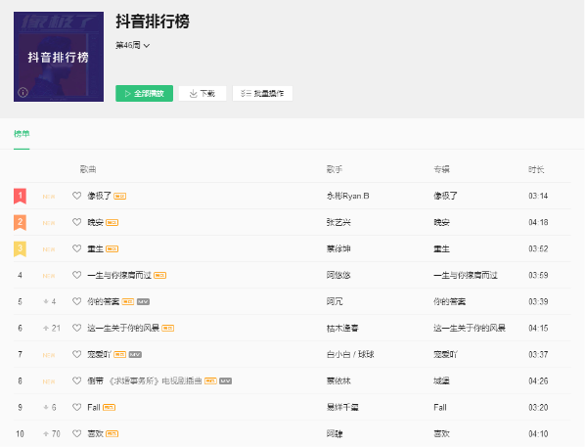Click the chevron arrow beside 第46周
Viewport: 585px width, 447px height.
147,46
